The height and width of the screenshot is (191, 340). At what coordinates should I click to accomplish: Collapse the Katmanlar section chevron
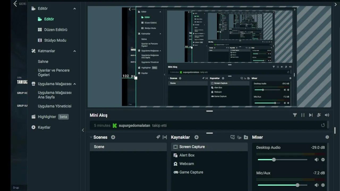pos(75,51)
